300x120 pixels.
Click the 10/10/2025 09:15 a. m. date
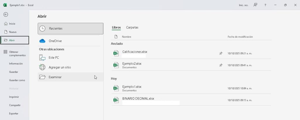tap(240, 100)
